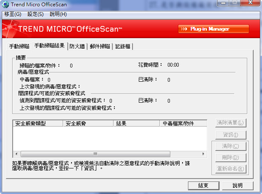
Task: Sort by the 結果 column header
Action: click(x=137, y=124)
